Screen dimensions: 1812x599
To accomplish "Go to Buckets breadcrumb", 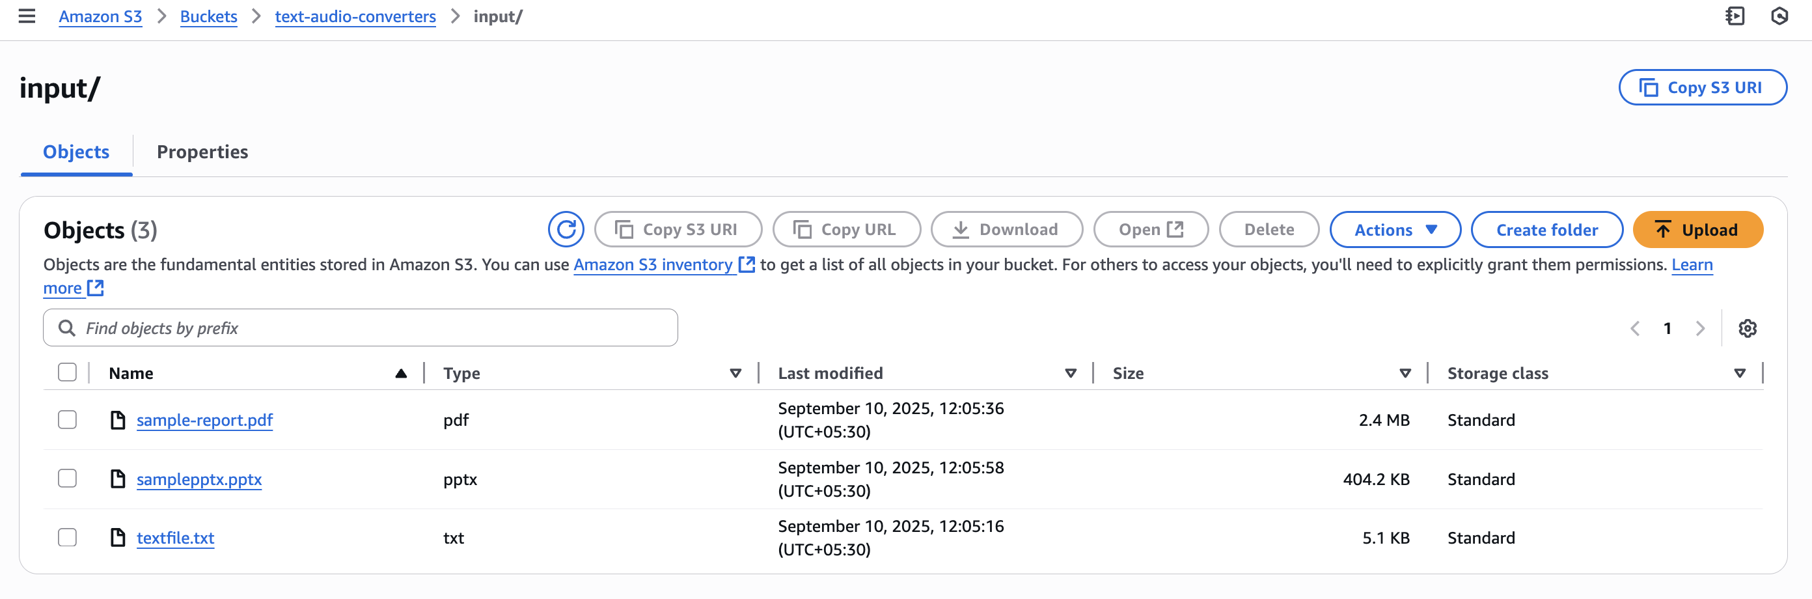I will 208,16.
